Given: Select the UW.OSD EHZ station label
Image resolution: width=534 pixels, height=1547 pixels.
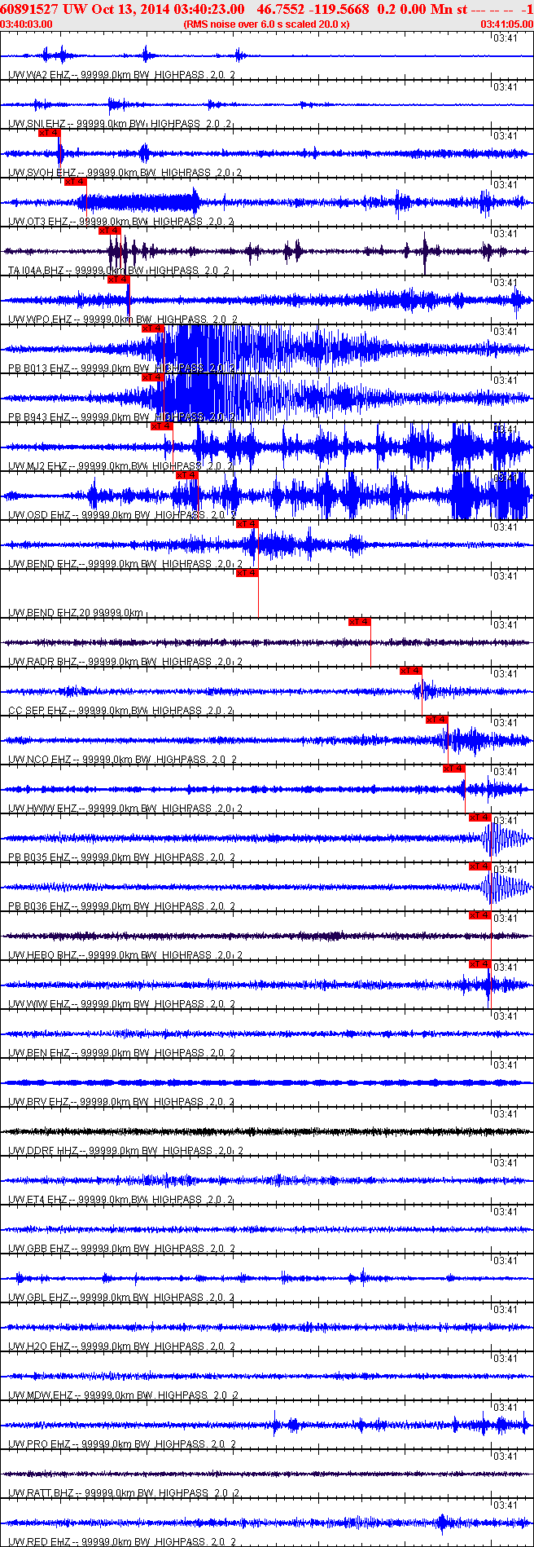Looking at the screenshot, I should coord(122,515).
